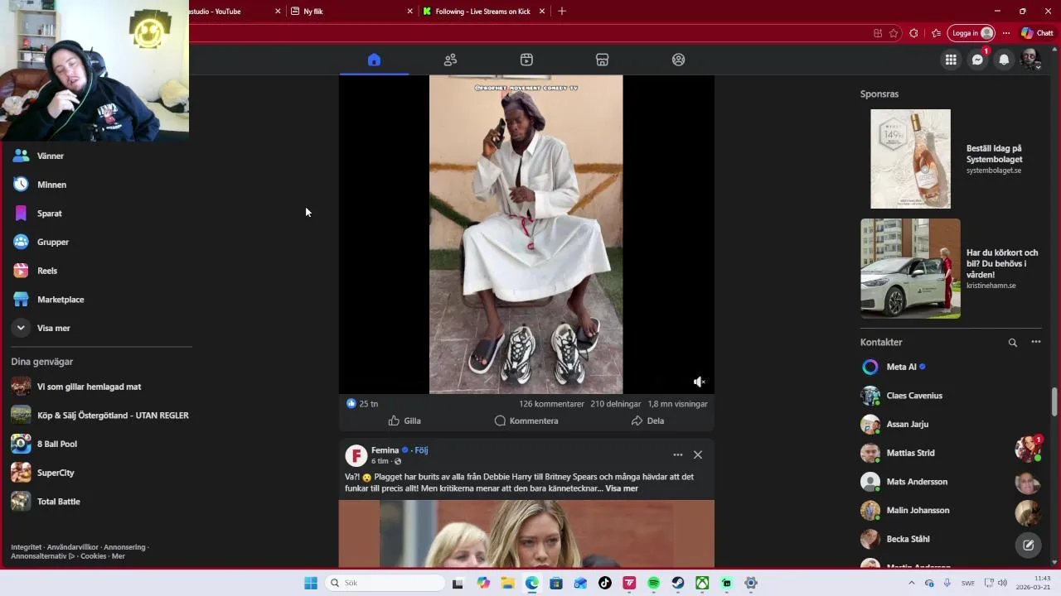Open TikTok from the Windows taskbar
Screen dimensions: 1061x596
[605, 583]
